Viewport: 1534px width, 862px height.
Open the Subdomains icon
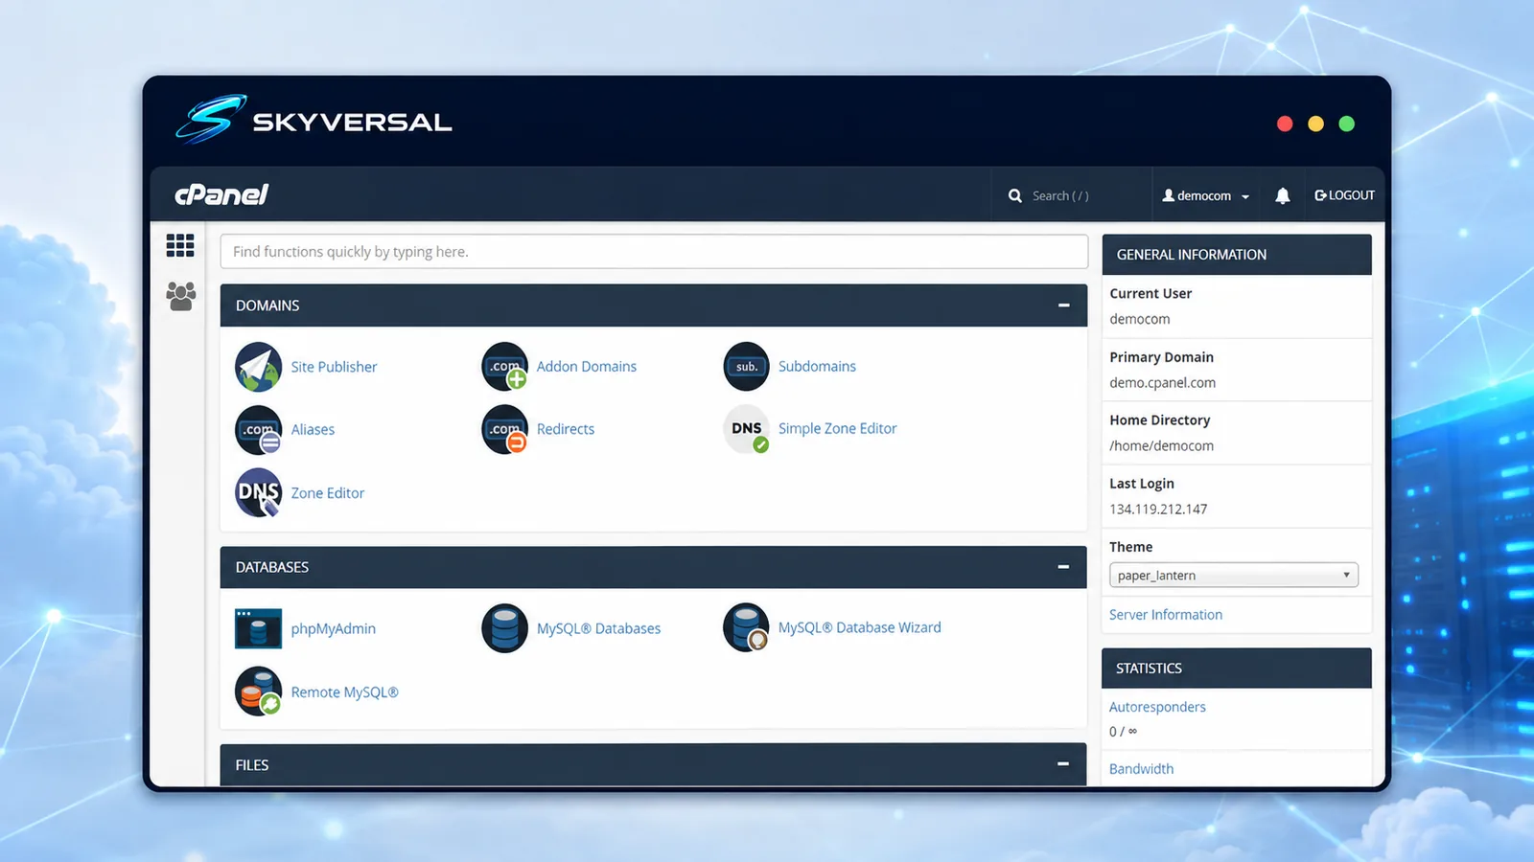pos(747,367)
